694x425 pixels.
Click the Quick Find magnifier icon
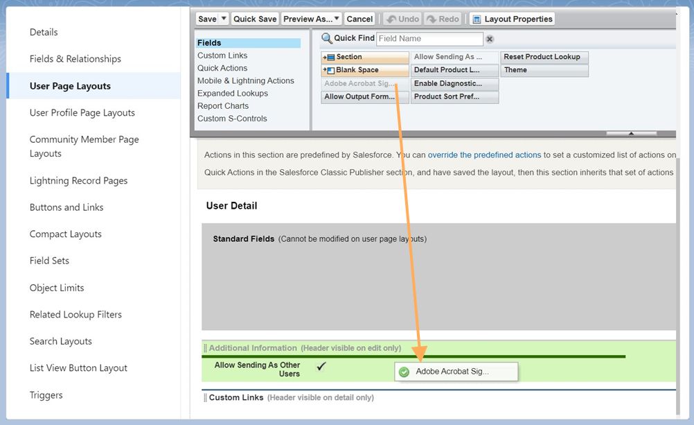pos(327,39)
